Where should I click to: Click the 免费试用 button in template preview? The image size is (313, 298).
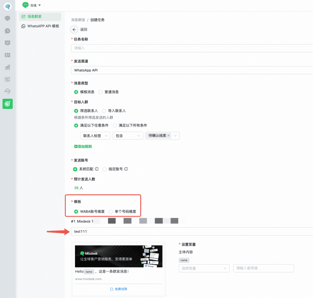point(119,289)
